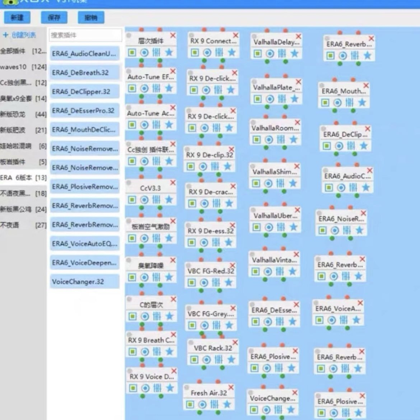This screenshot has width=420, height=420.
Task: Click the star icon on ValhallaUber... node
Action: pos(294,227)
